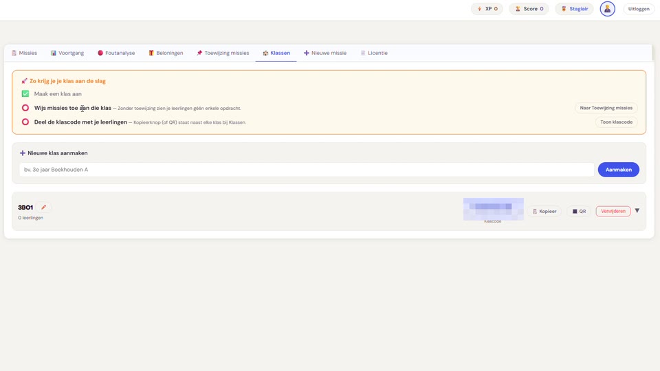Click the circle next to 'Deel de klascode'
This screenshot has height=371, width=660.
coord(25,122)
